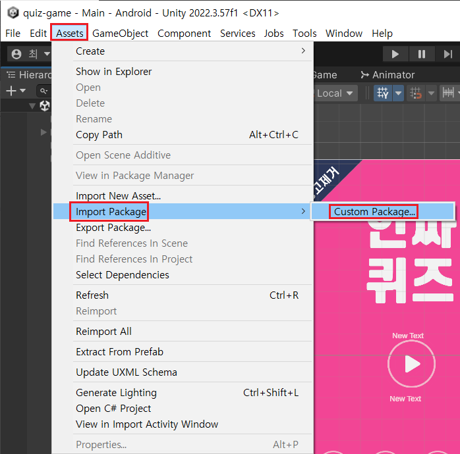The image size is (460, 454).
Task: Select the Select Dependencies entry
Action: pos(183,275)
